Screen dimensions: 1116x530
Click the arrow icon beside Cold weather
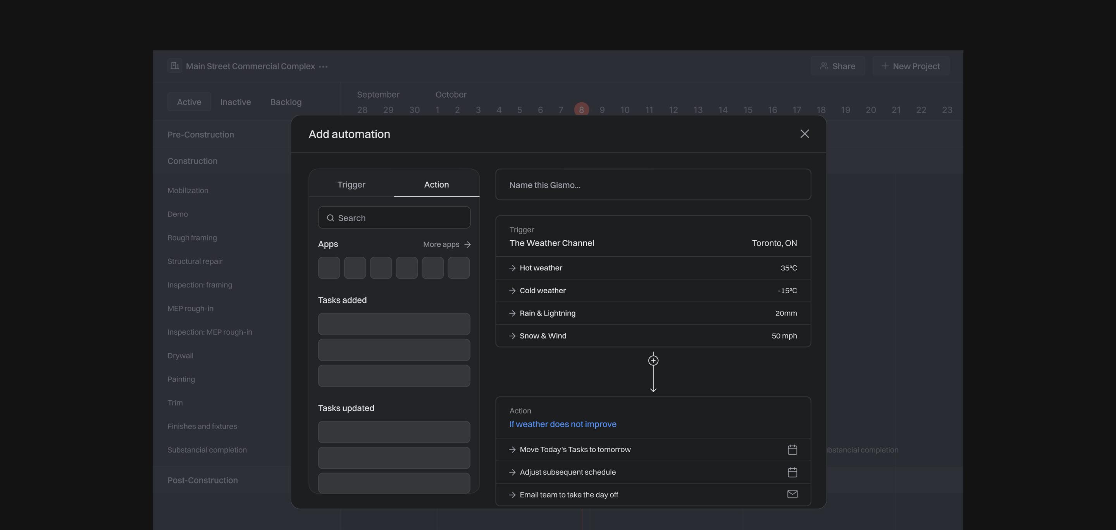[512, 291]
